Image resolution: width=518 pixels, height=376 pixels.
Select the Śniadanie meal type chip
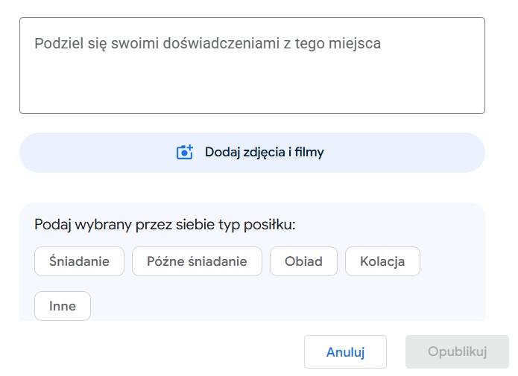[x=79, y=261]
